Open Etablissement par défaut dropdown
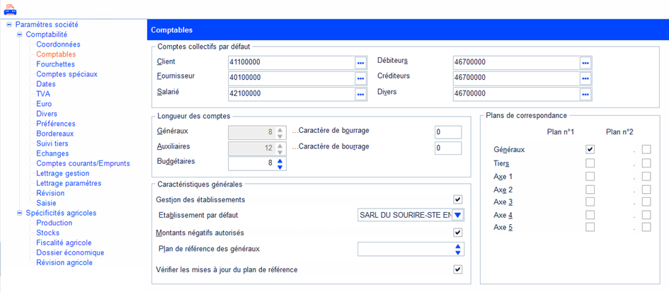 [x=457, y=215]
